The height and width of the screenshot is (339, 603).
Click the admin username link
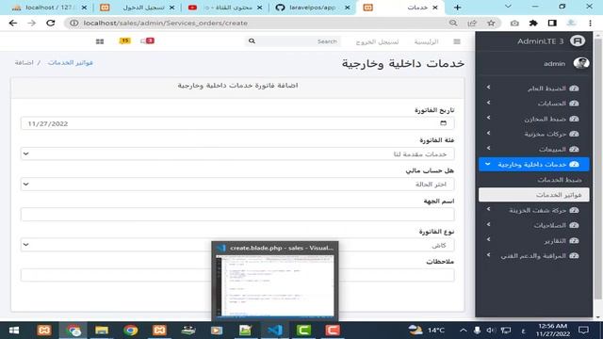554,63
